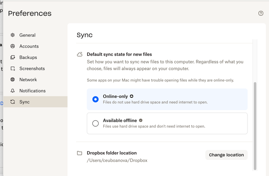Viewport: 269px width, 176px height.
Task: Open the General preferences tab
Action: pos(27,35)
